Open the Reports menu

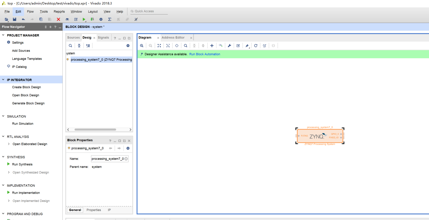click(59, 12)
